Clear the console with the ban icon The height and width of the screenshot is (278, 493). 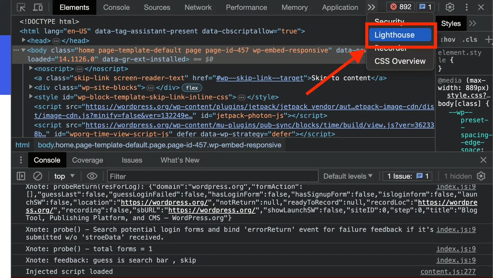point(37,176)
